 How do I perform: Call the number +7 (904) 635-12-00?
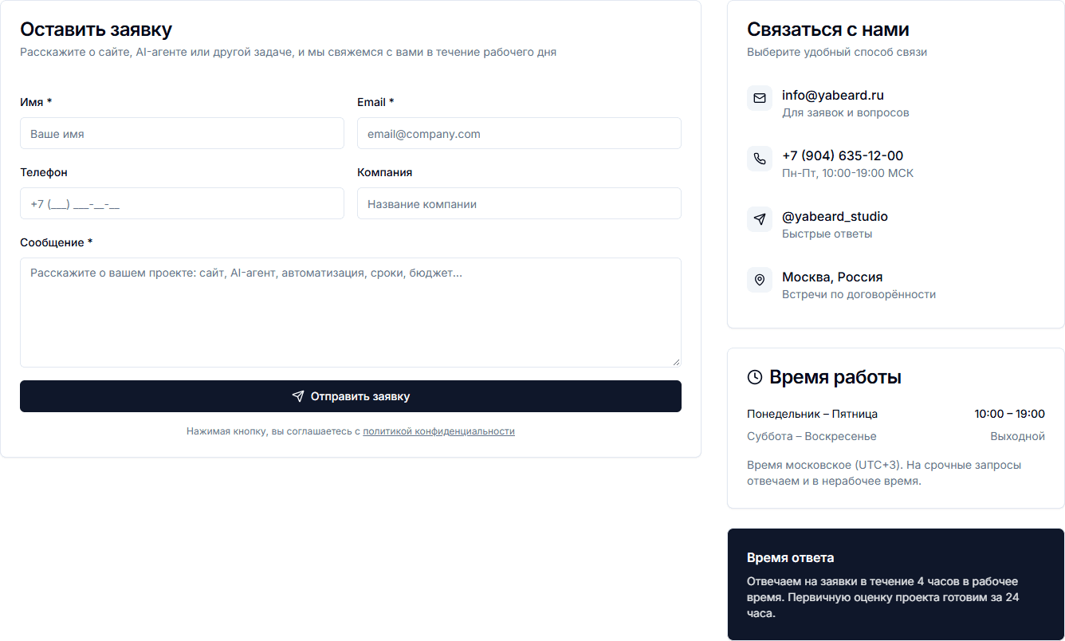click(843, 155)
